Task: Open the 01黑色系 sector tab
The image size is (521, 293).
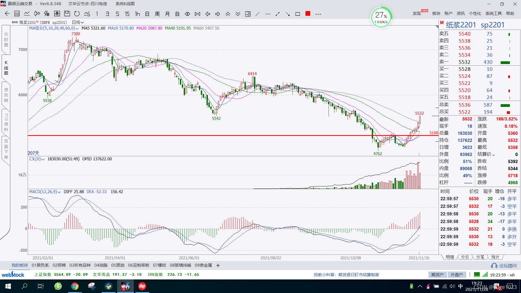Action: (40, 265)
